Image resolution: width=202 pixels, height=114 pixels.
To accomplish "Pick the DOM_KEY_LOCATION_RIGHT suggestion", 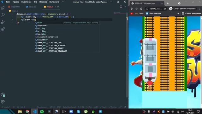I will click(67, 48).
